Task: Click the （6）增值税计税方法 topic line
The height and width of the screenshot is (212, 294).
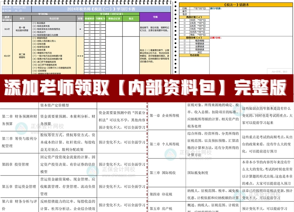Action: click(x=42, y=53)
